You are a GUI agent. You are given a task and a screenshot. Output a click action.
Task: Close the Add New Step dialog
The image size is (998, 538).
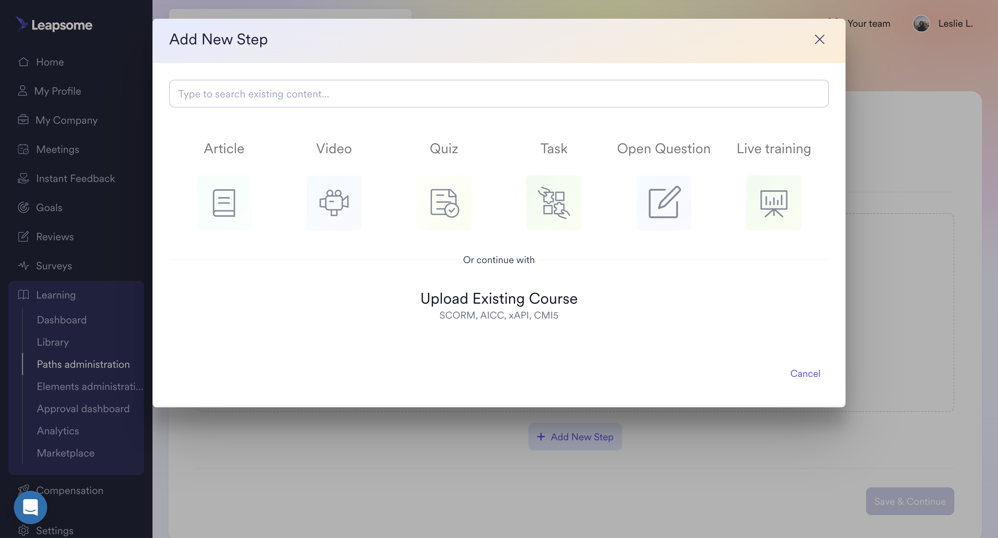coord(820,40)
